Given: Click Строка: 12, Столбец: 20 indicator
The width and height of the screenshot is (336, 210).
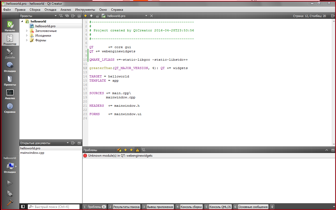Looking at the screenshot, I should pyautogui.click(x=310, y=16).
